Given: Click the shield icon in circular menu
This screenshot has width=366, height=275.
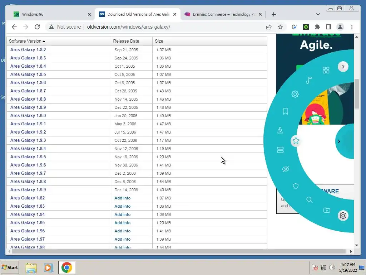Looking at the screenshot, I should 296,186.
